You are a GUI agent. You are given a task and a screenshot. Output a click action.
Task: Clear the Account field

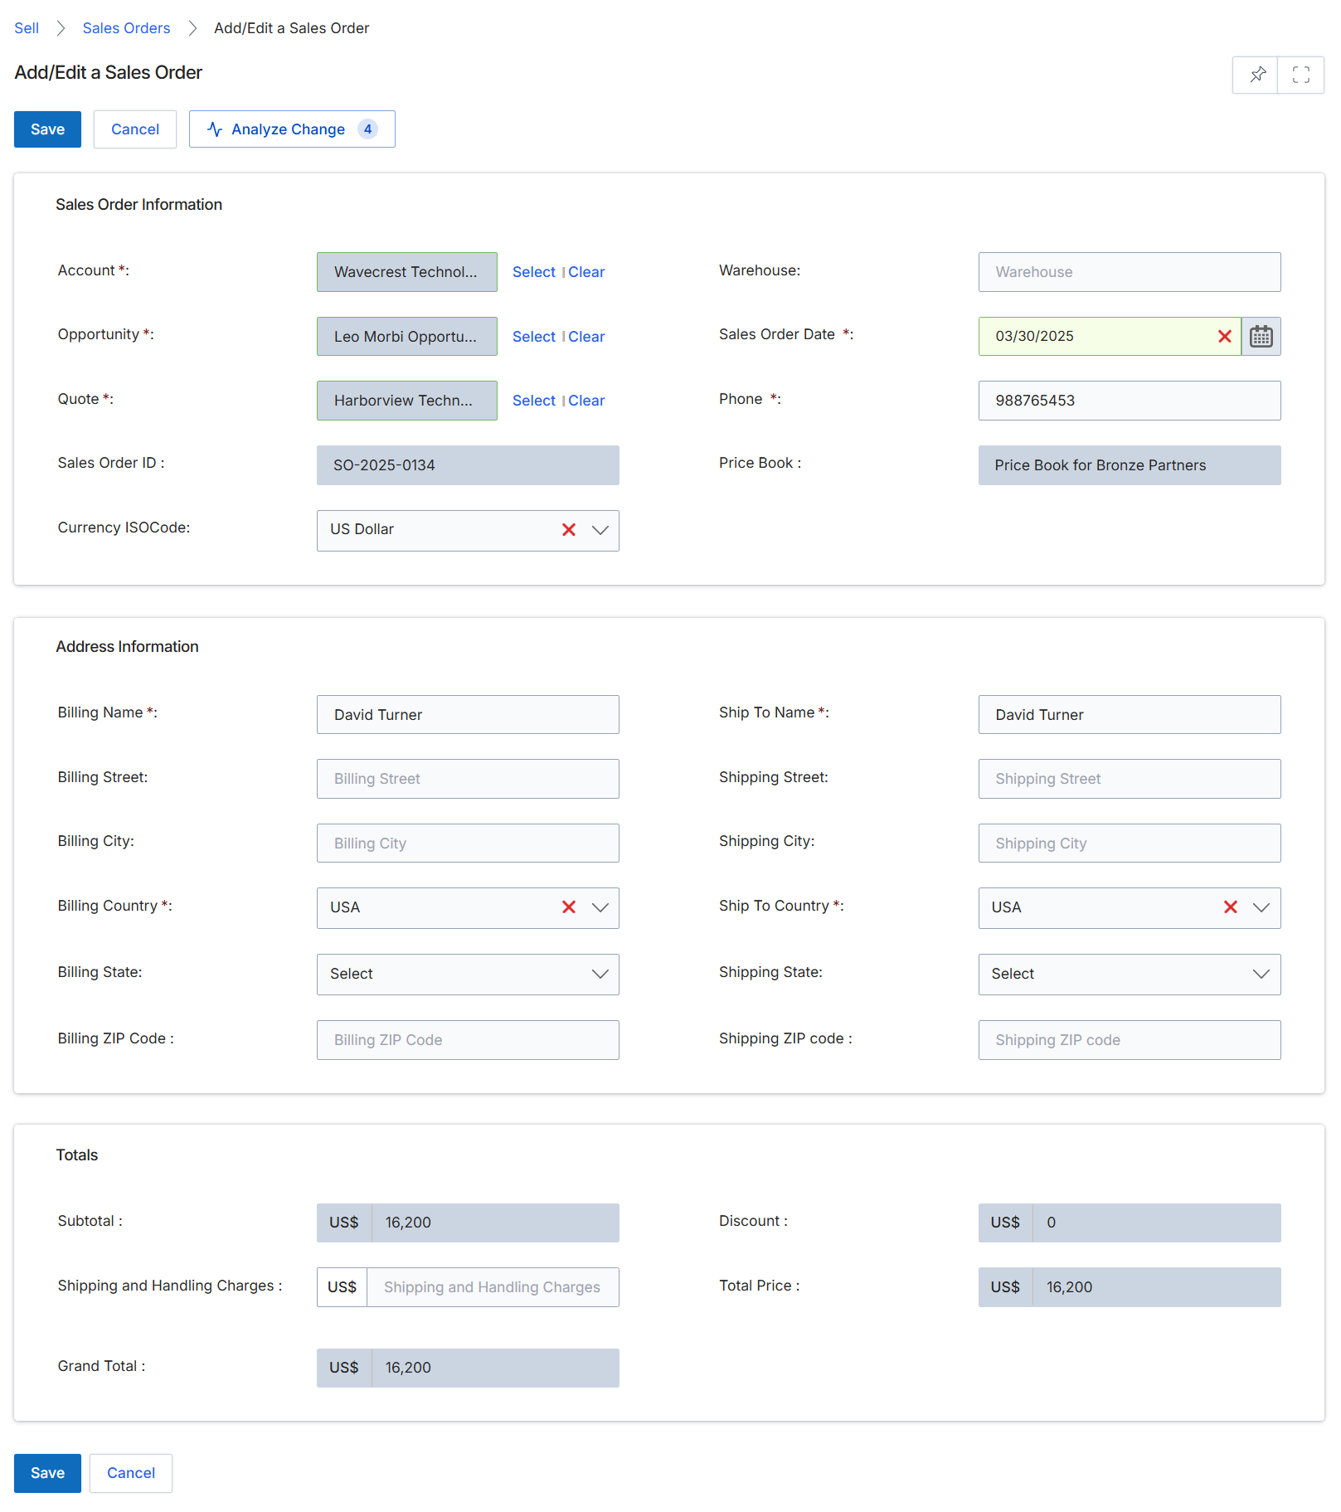[x=586, y=272]
